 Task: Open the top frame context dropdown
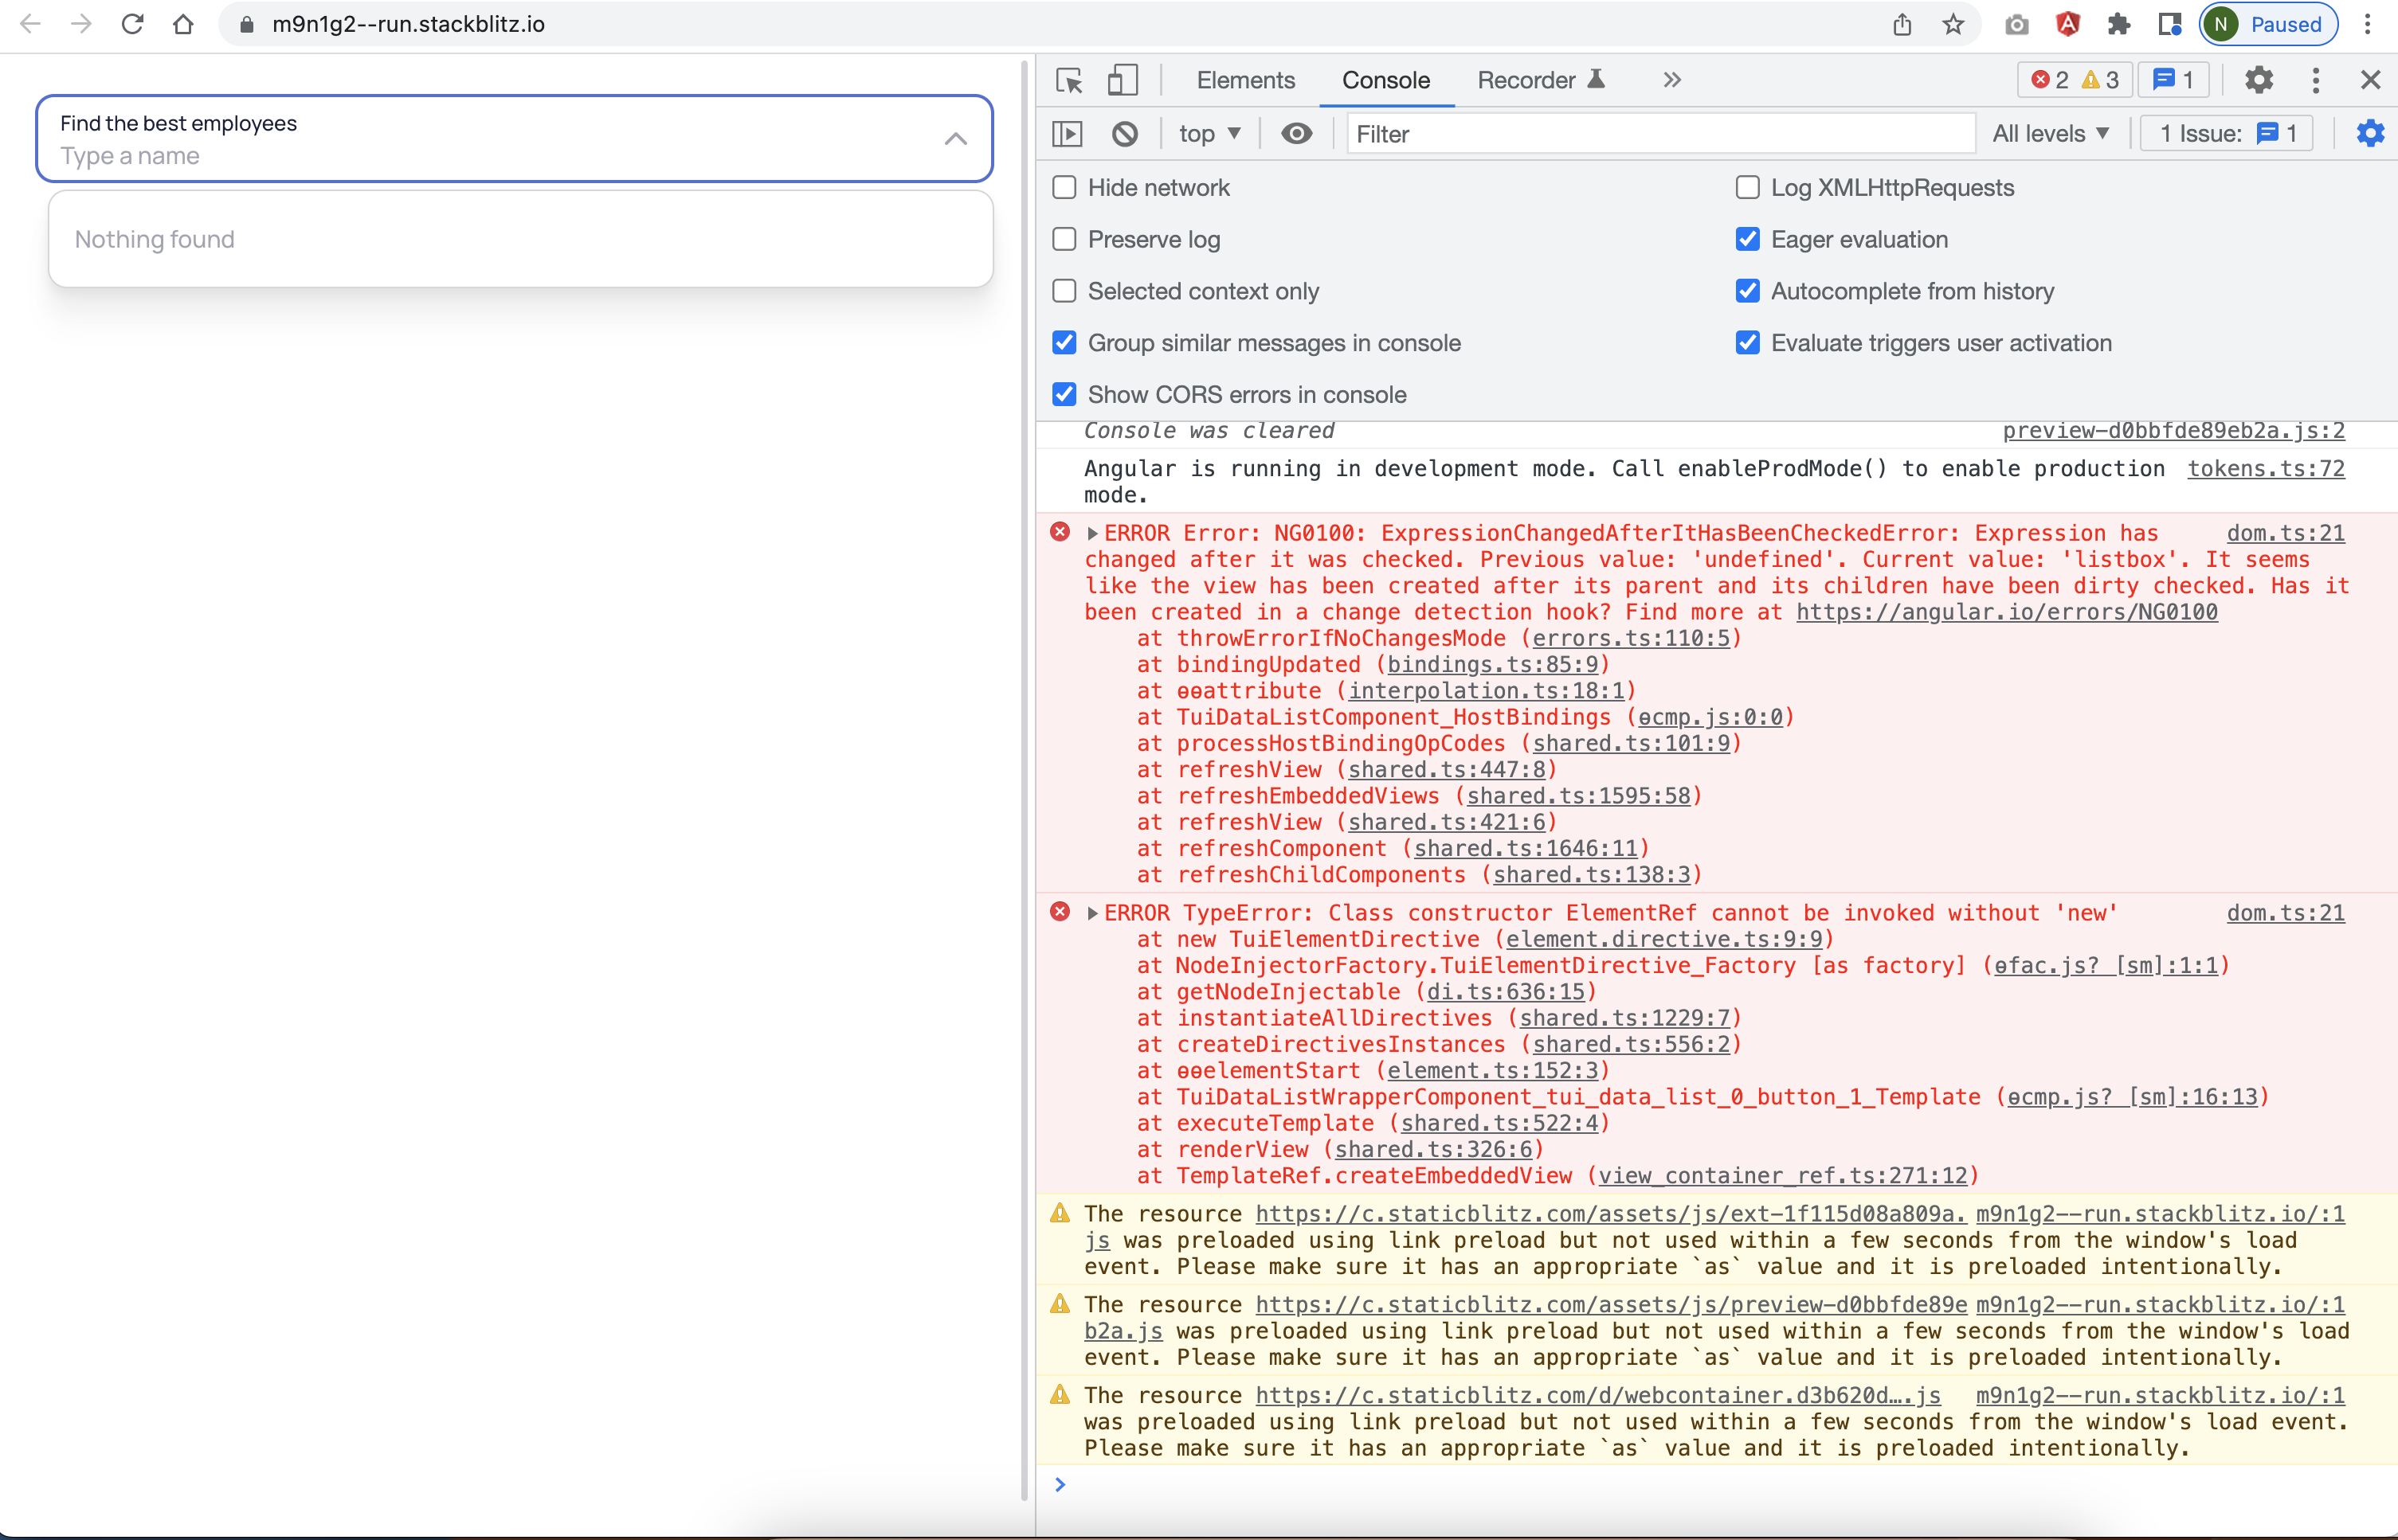(1209, 133)
